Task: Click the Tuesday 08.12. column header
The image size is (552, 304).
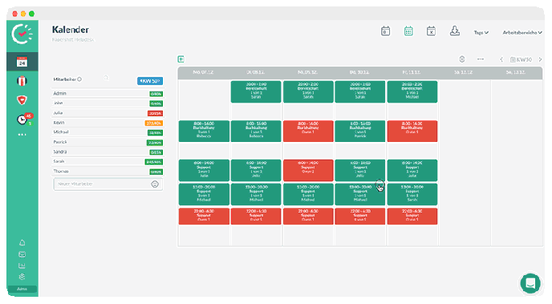Action: pyautogui.click(x=256, y=72)
